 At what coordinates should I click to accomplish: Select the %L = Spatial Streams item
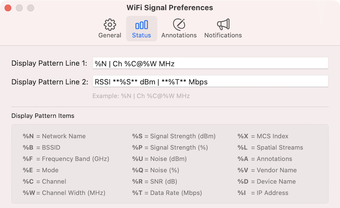click(x=270, y=148)
